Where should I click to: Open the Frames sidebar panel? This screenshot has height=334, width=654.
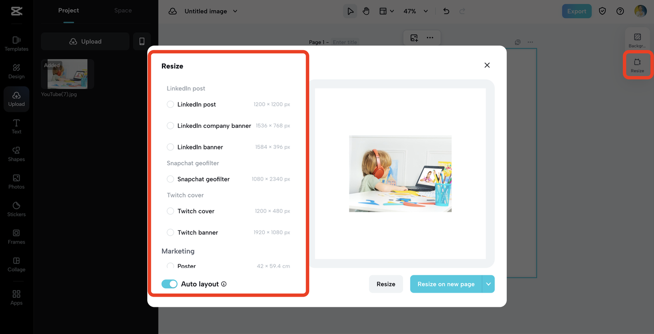tap(16, 237)
